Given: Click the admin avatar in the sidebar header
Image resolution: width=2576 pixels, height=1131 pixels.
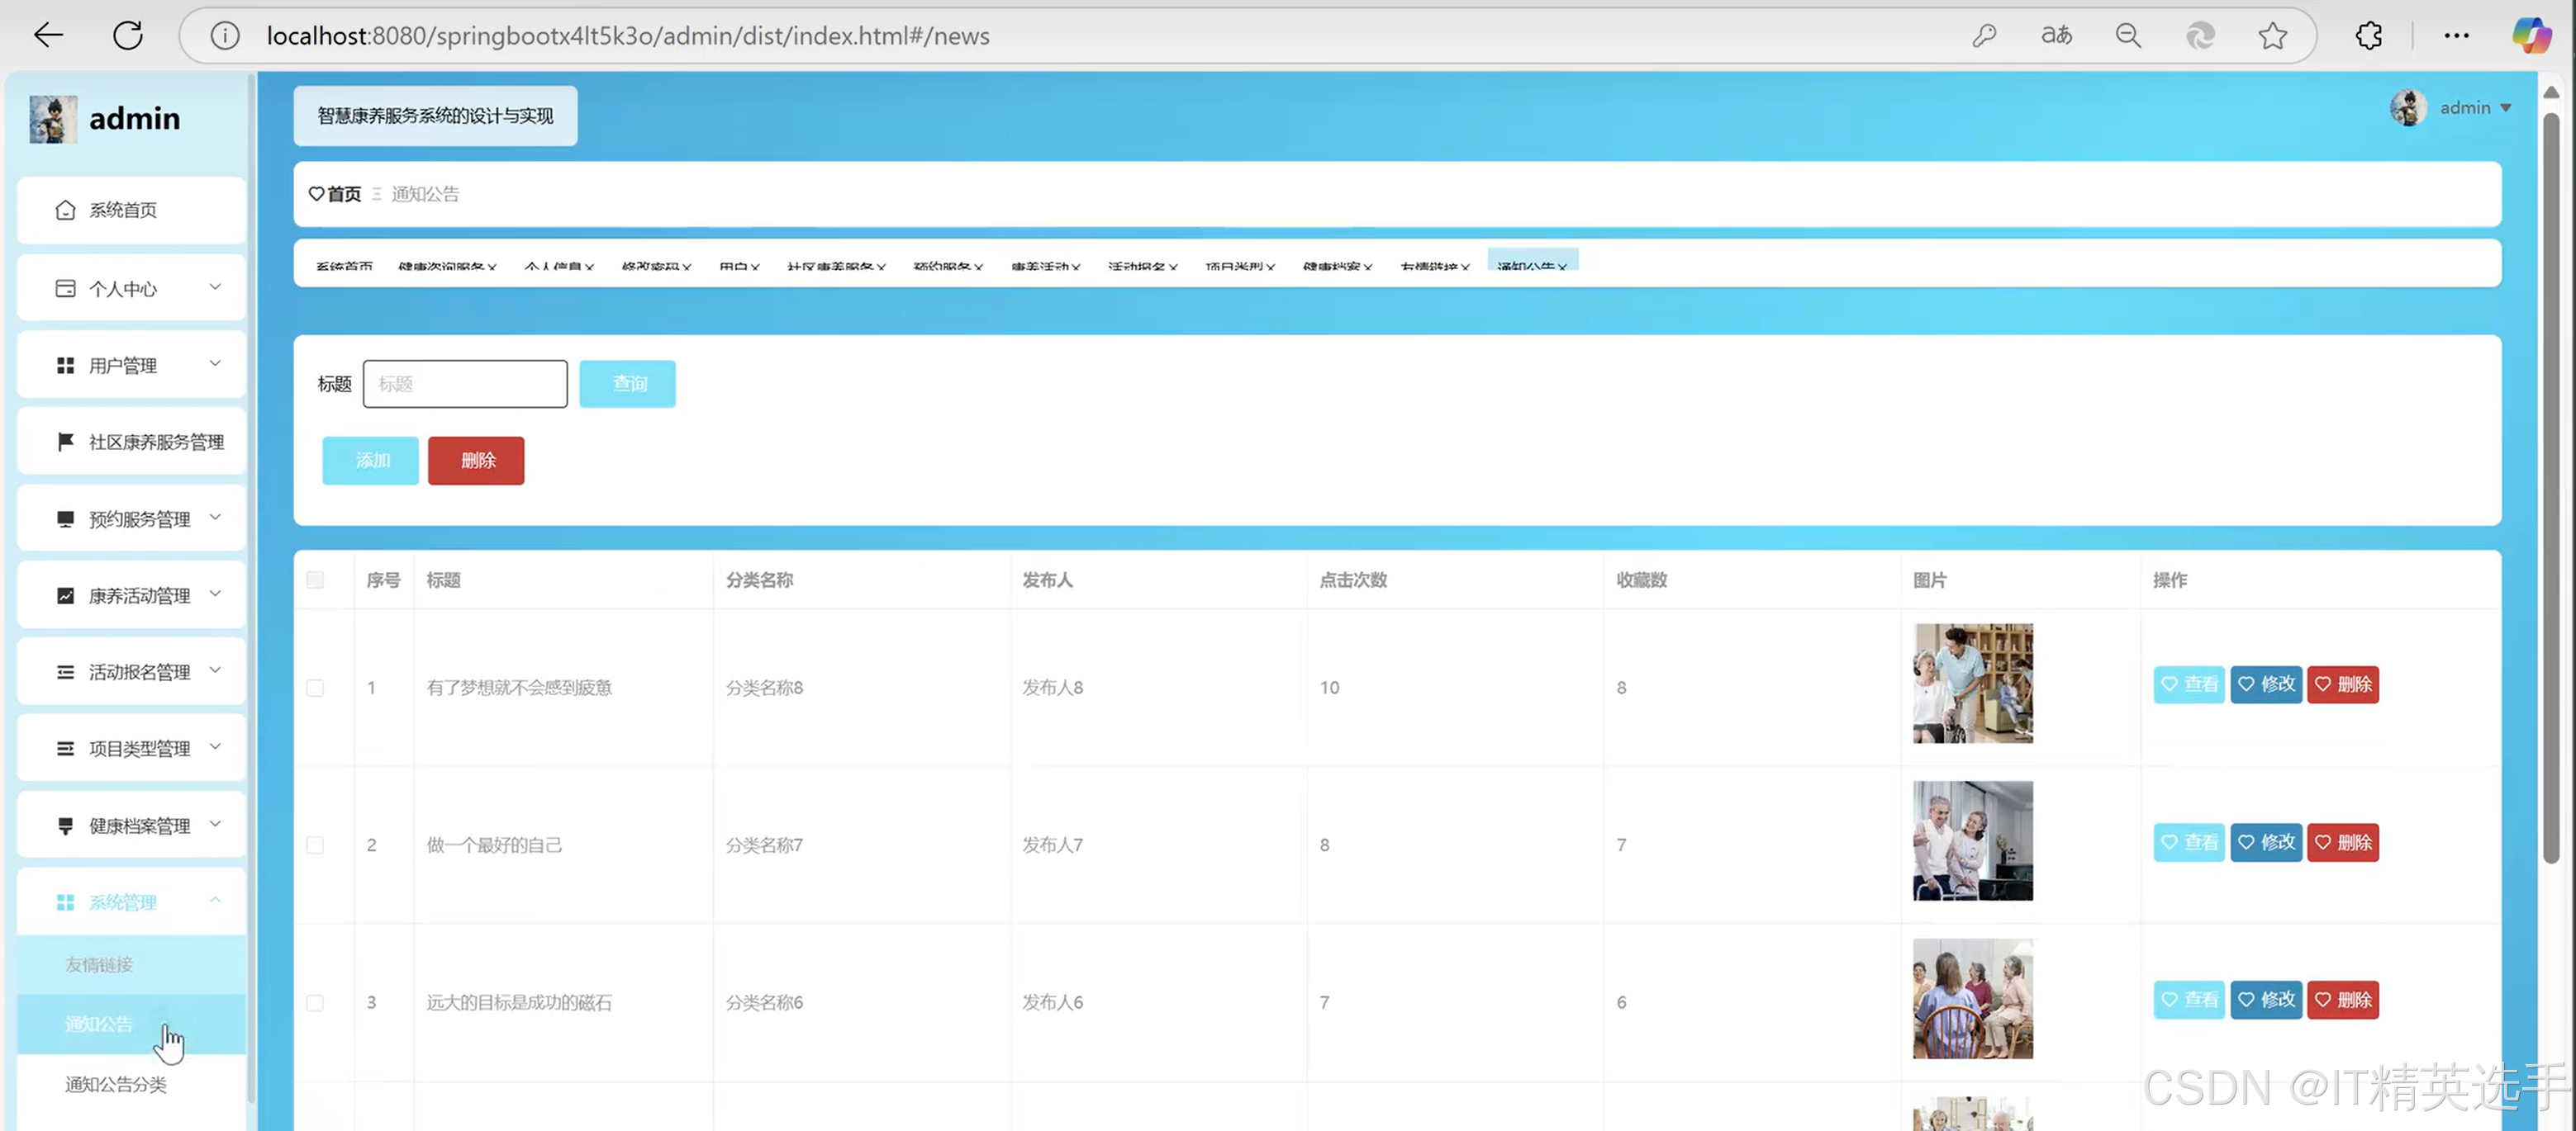Looking at the screenshot, I should click(53, 119).
